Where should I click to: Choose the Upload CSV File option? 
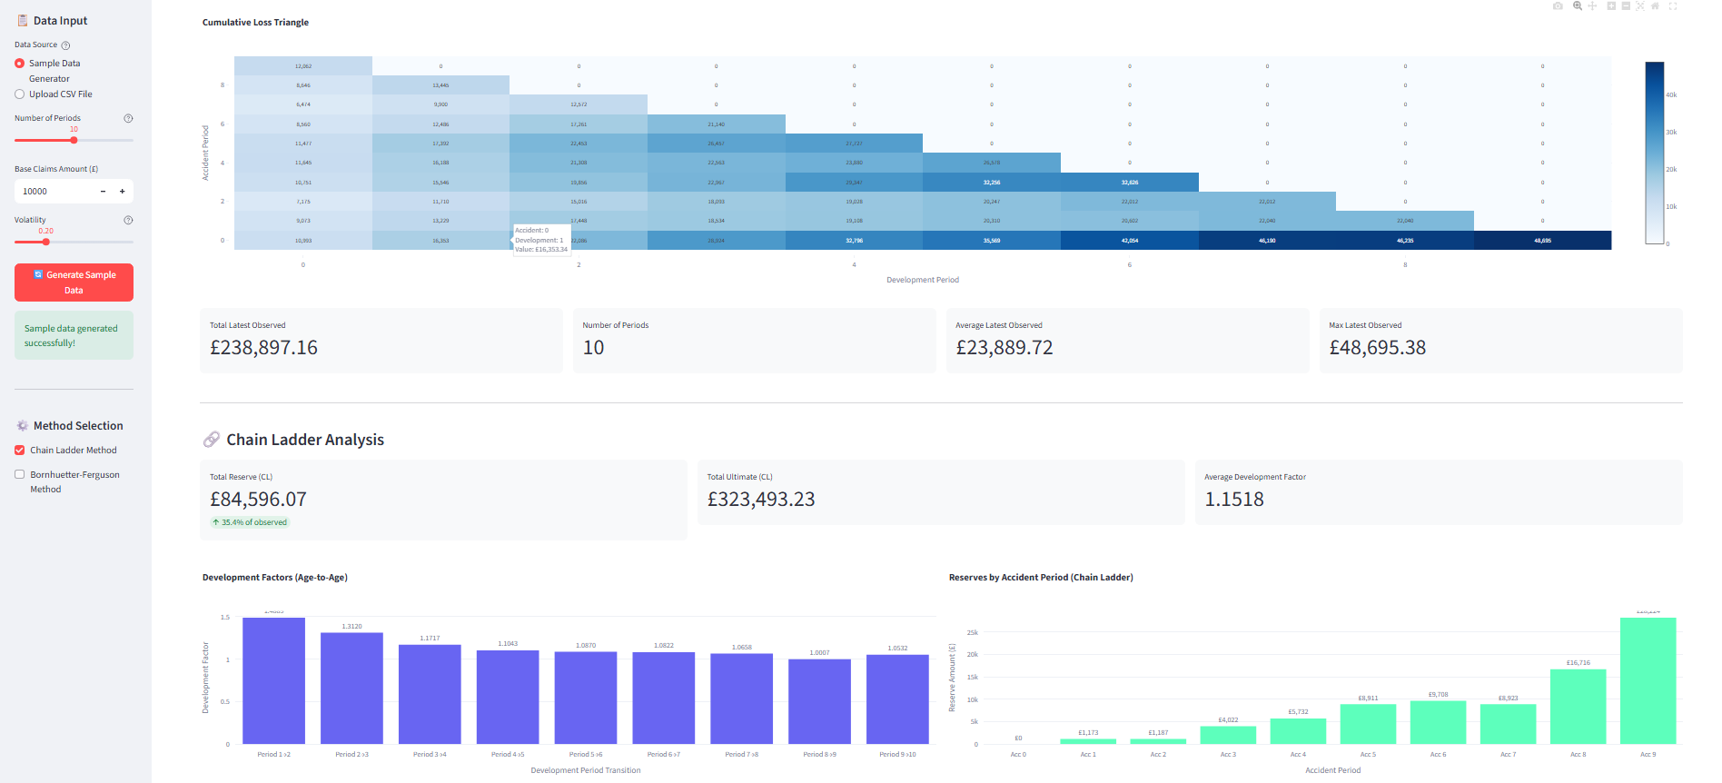click(20, 94)
